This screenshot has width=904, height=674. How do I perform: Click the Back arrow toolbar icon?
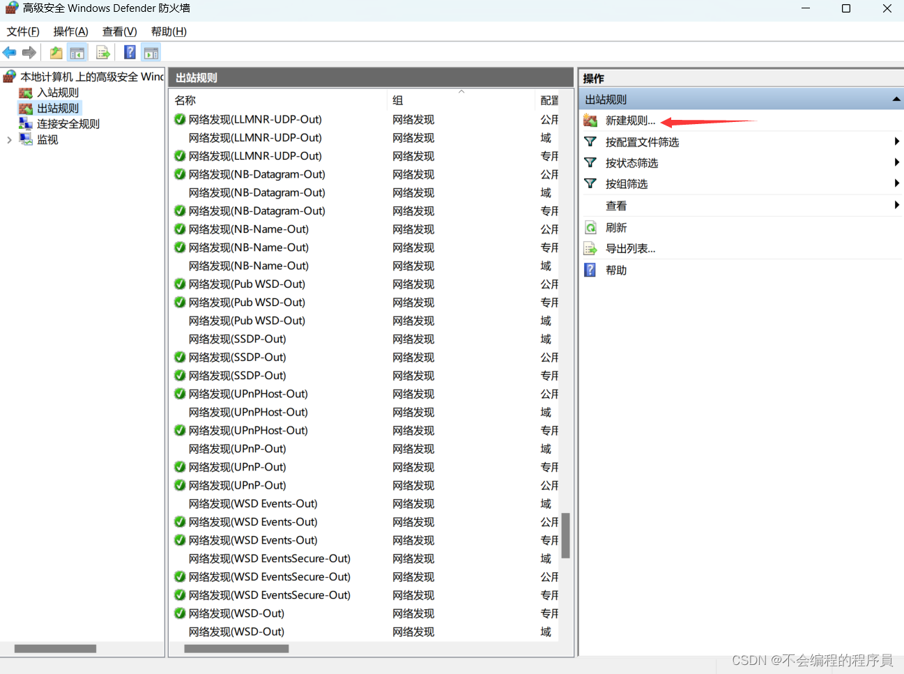pos(10,52)
